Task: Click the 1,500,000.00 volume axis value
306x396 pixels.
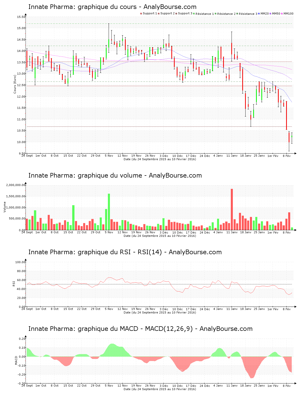Action: pos(16,196)
